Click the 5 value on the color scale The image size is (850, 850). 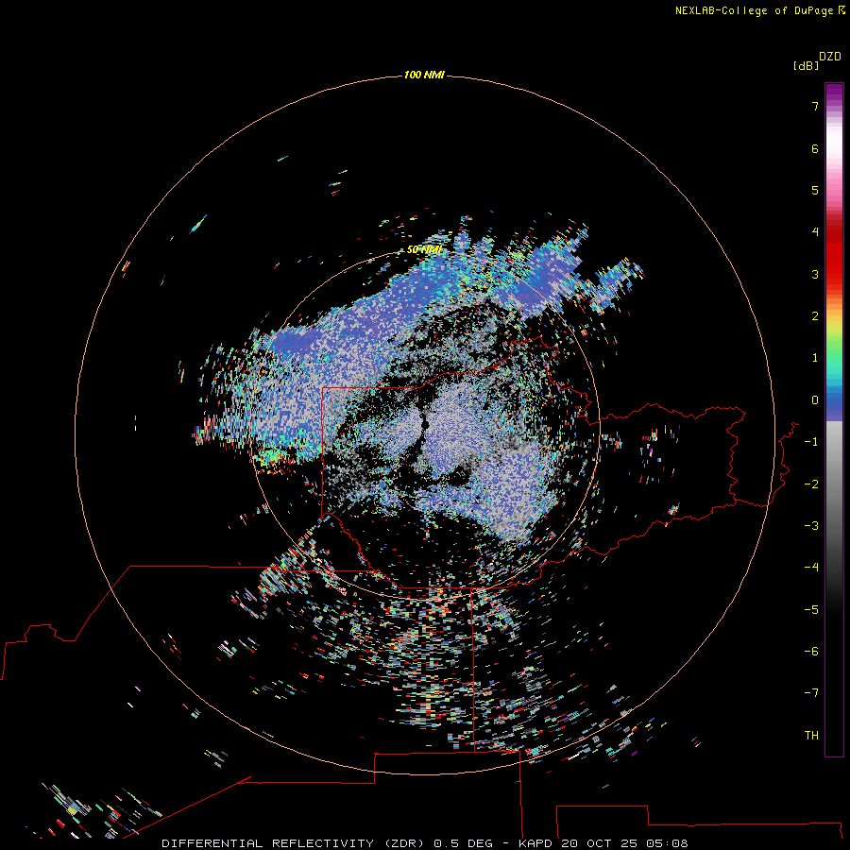815,190
